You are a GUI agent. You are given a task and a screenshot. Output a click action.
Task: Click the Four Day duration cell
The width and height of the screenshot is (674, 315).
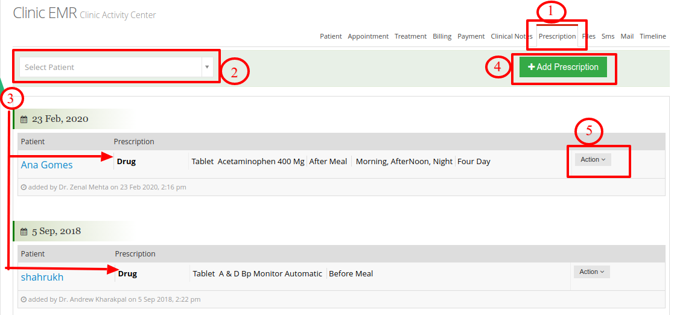[474, 162]
